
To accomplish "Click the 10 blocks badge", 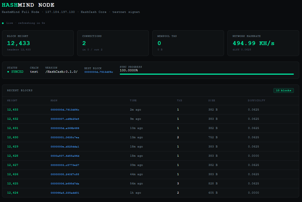I will click(x=283, y=90).
